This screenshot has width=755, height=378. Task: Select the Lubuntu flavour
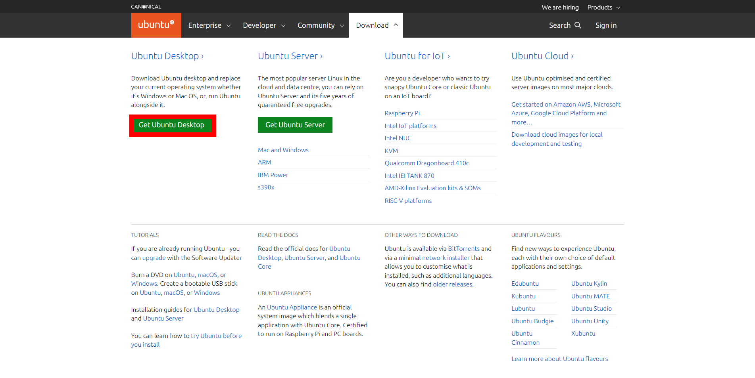click(x=523, y=309)
